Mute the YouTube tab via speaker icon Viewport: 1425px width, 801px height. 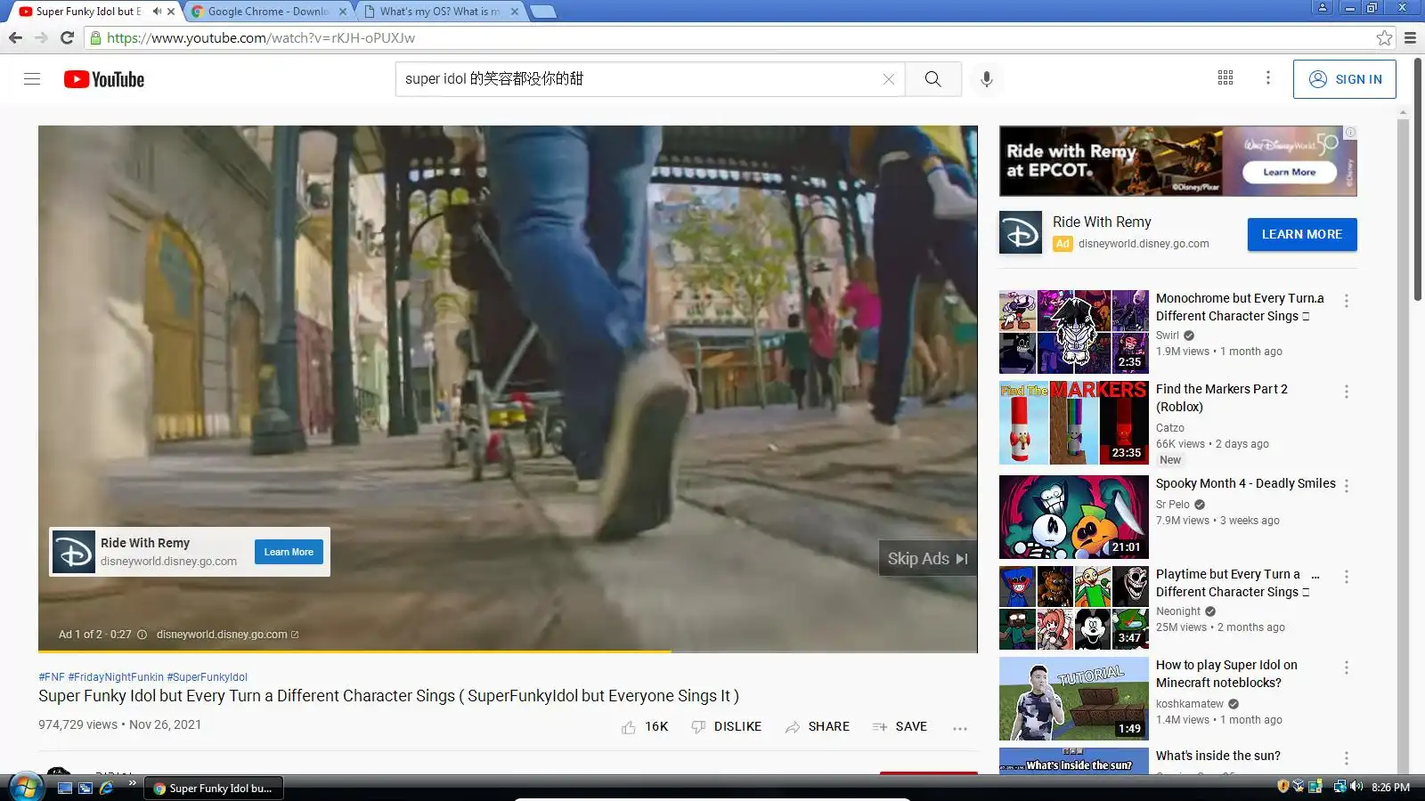point(157,12)
